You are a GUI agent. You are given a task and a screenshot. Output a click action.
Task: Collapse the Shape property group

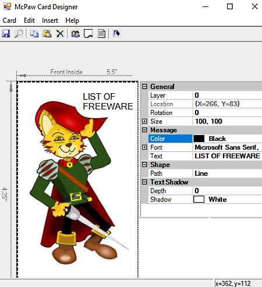tap(144, 165)
